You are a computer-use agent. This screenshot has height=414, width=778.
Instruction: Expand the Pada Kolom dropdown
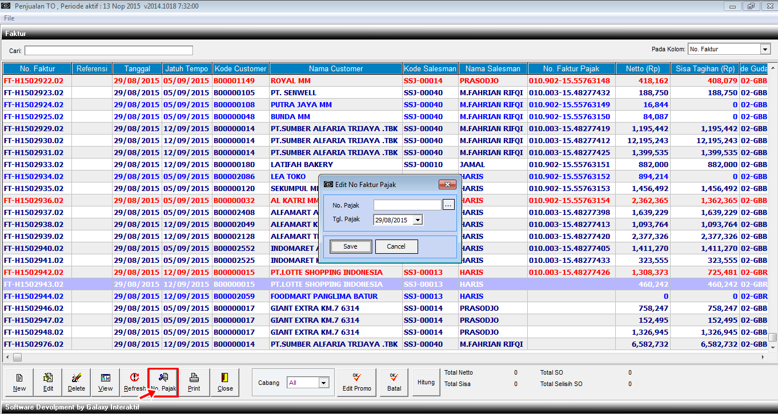(765, 50)
